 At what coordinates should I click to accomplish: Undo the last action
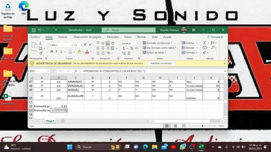click(40, 30)
